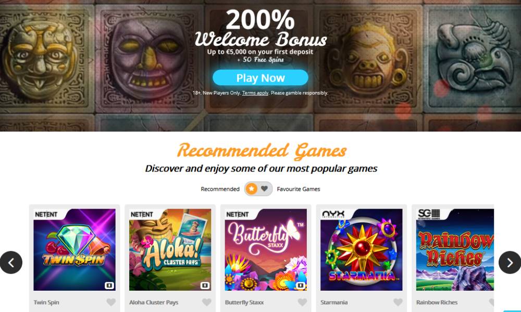Click the Butterfly Staxx title text
521x312 pixels.
pyautogui.click(x=244, y=303)
